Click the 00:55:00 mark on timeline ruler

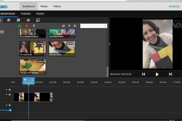point(163,82)
